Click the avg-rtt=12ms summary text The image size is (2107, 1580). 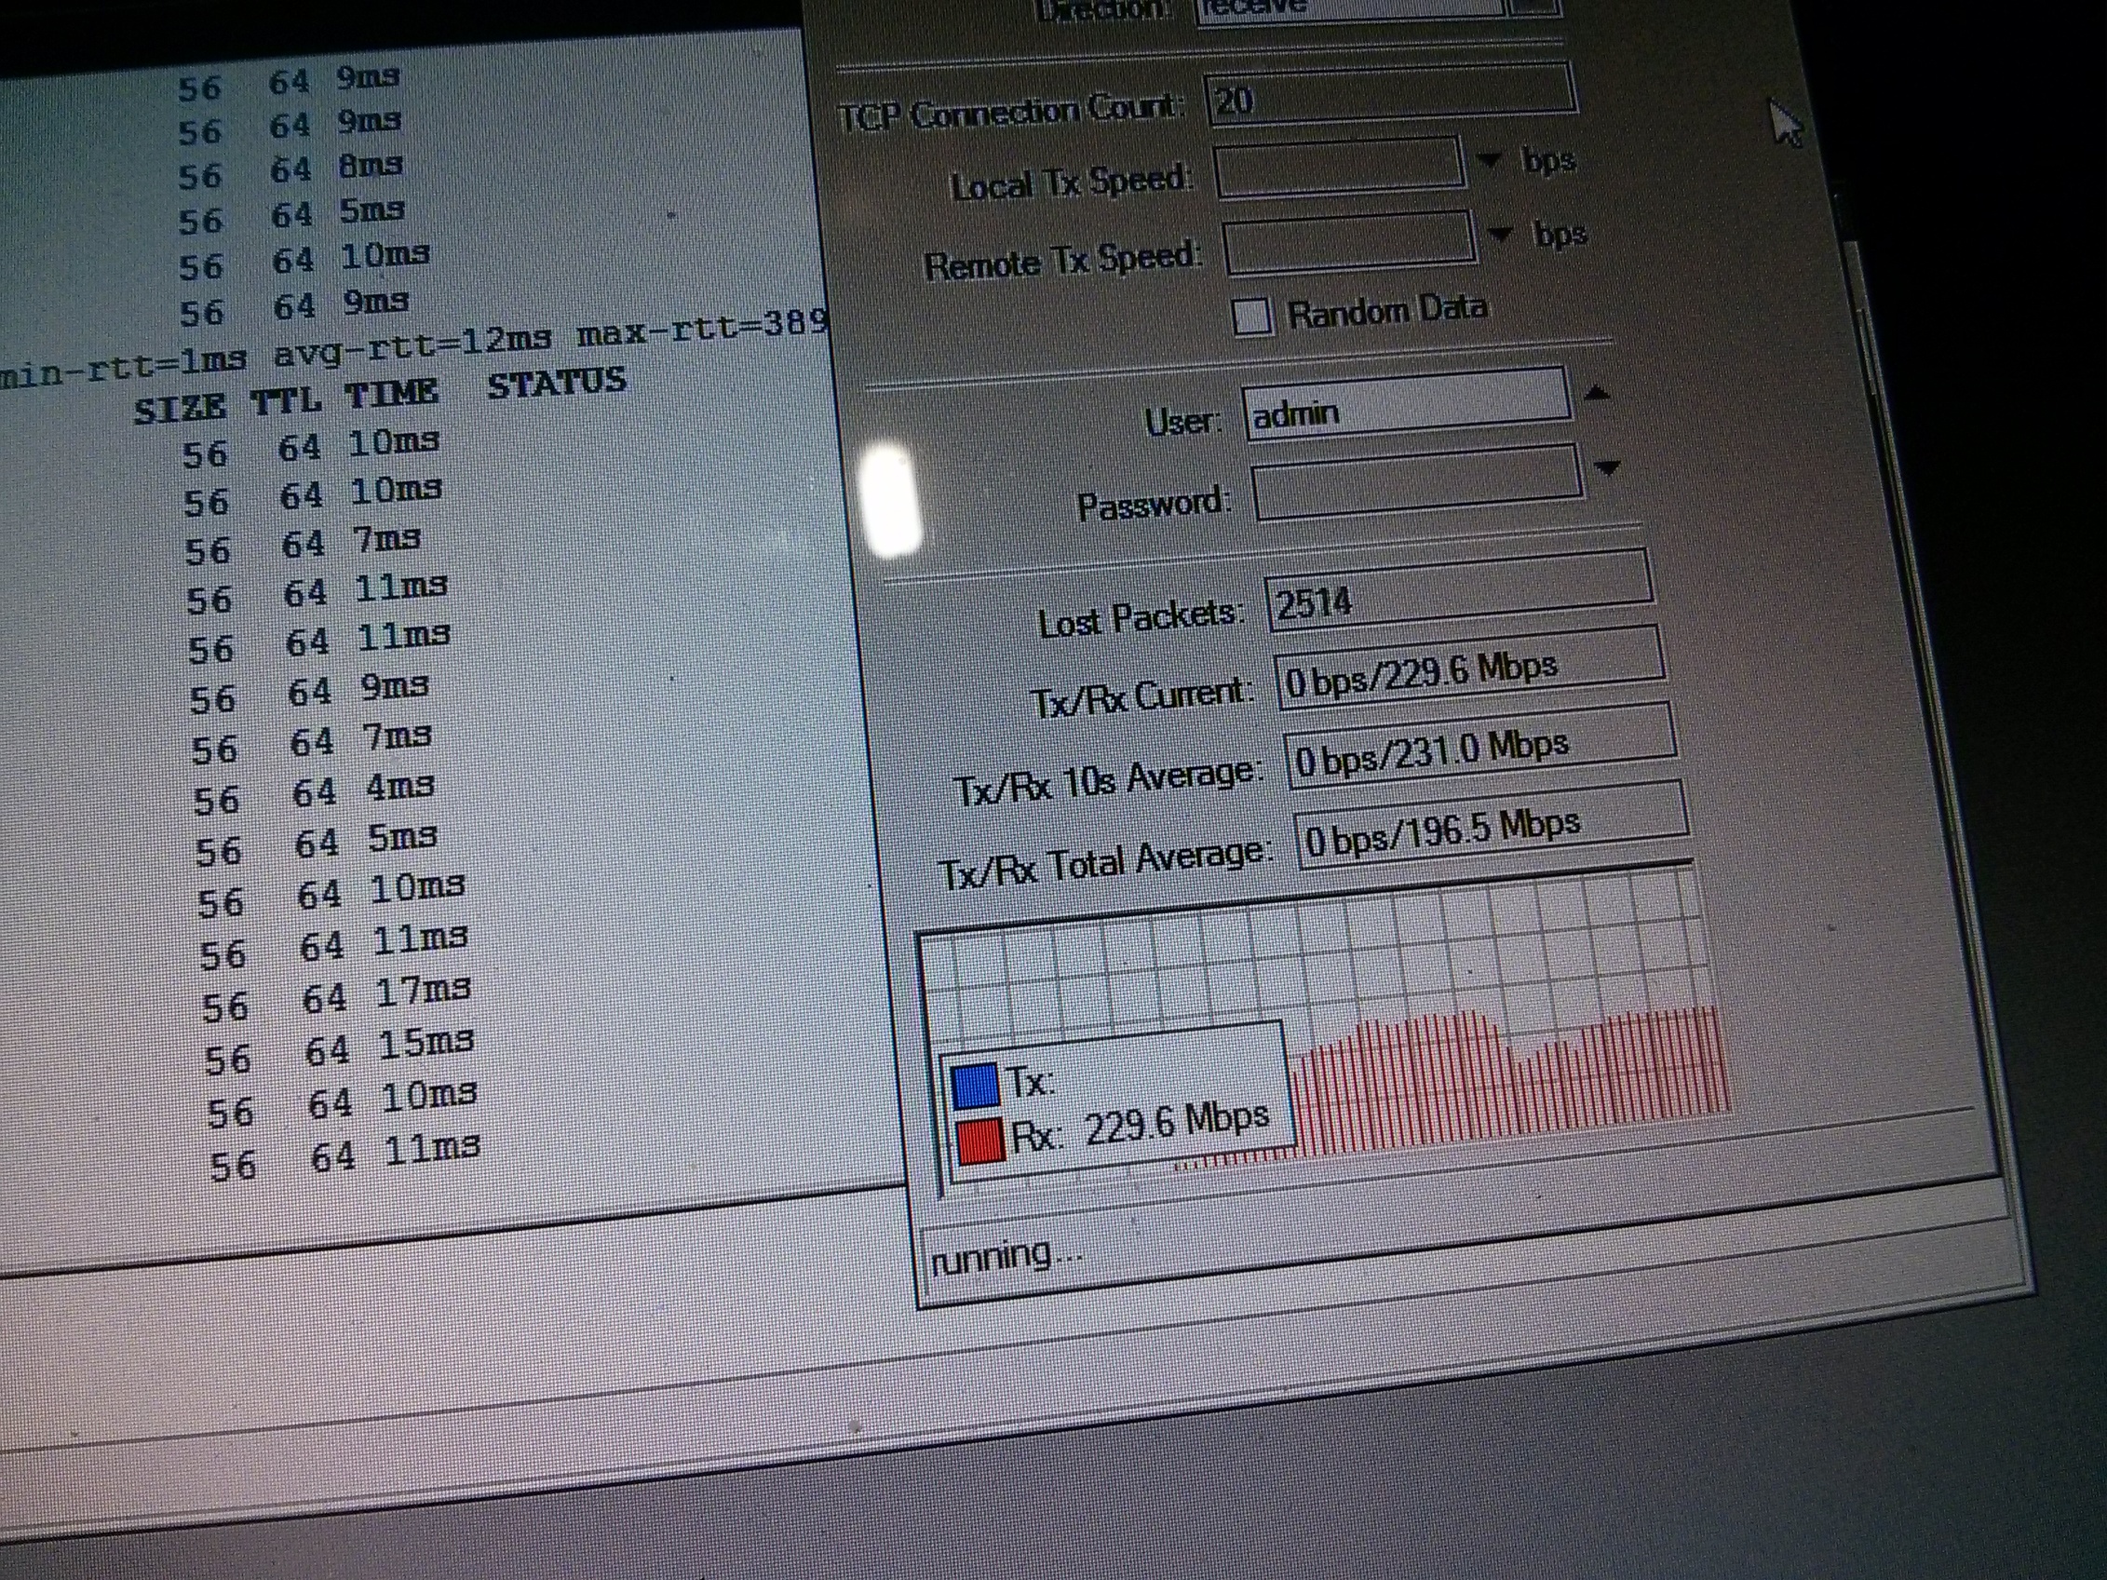tap(412, 344)
